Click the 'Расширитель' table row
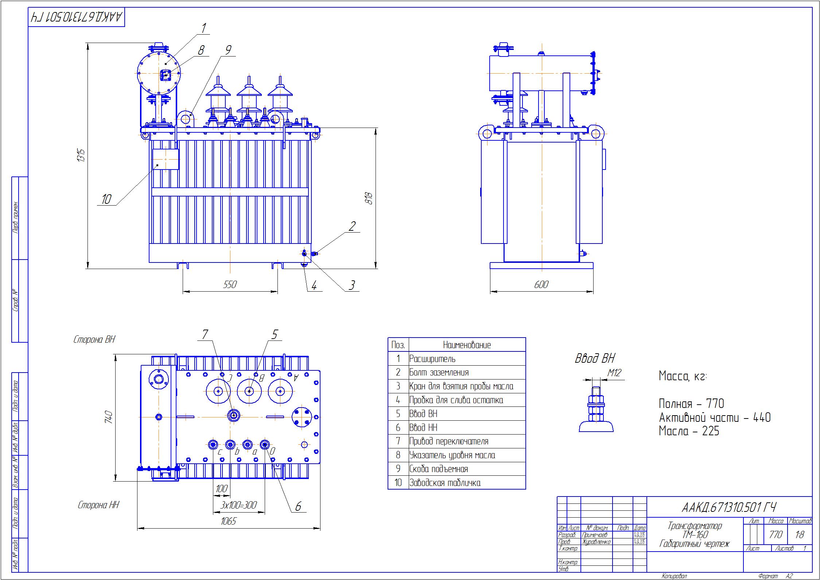The width and height of the screenshot is (820, 580). (457, 359)
